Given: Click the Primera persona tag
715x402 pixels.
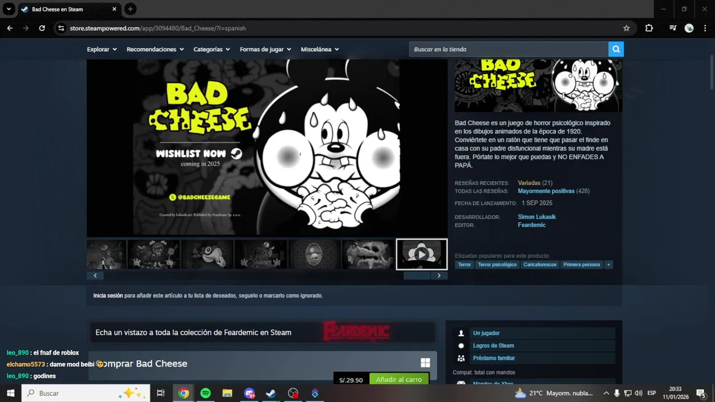Looking at the screenshot, I should [581, 265].
